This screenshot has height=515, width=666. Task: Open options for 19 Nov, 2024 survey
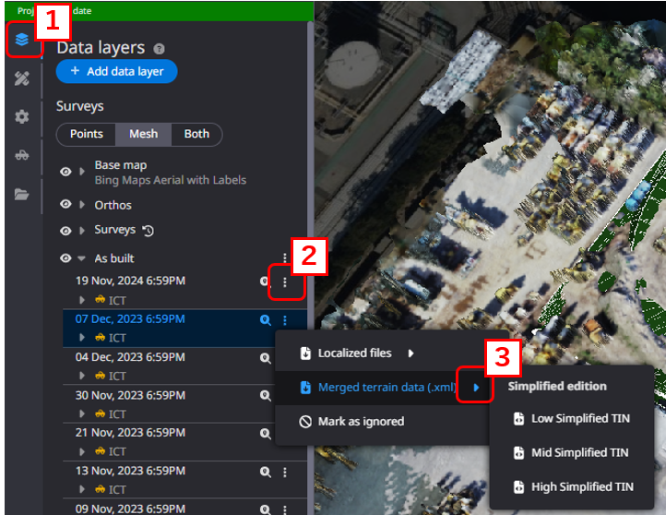(x=285, y=281)
